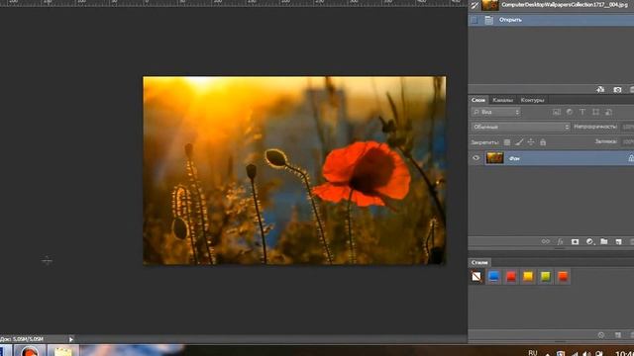
Task: Click the Док document size status text
Action: coord(22,339)
